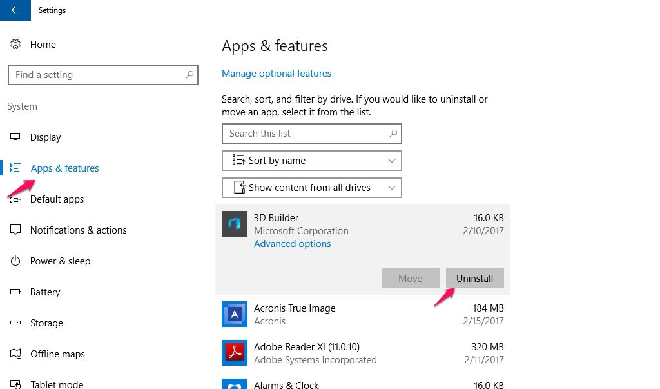This screenshot has height=389, width=660.
Task: Click the Battery icon in sidebar
Action: pos(15,292)
